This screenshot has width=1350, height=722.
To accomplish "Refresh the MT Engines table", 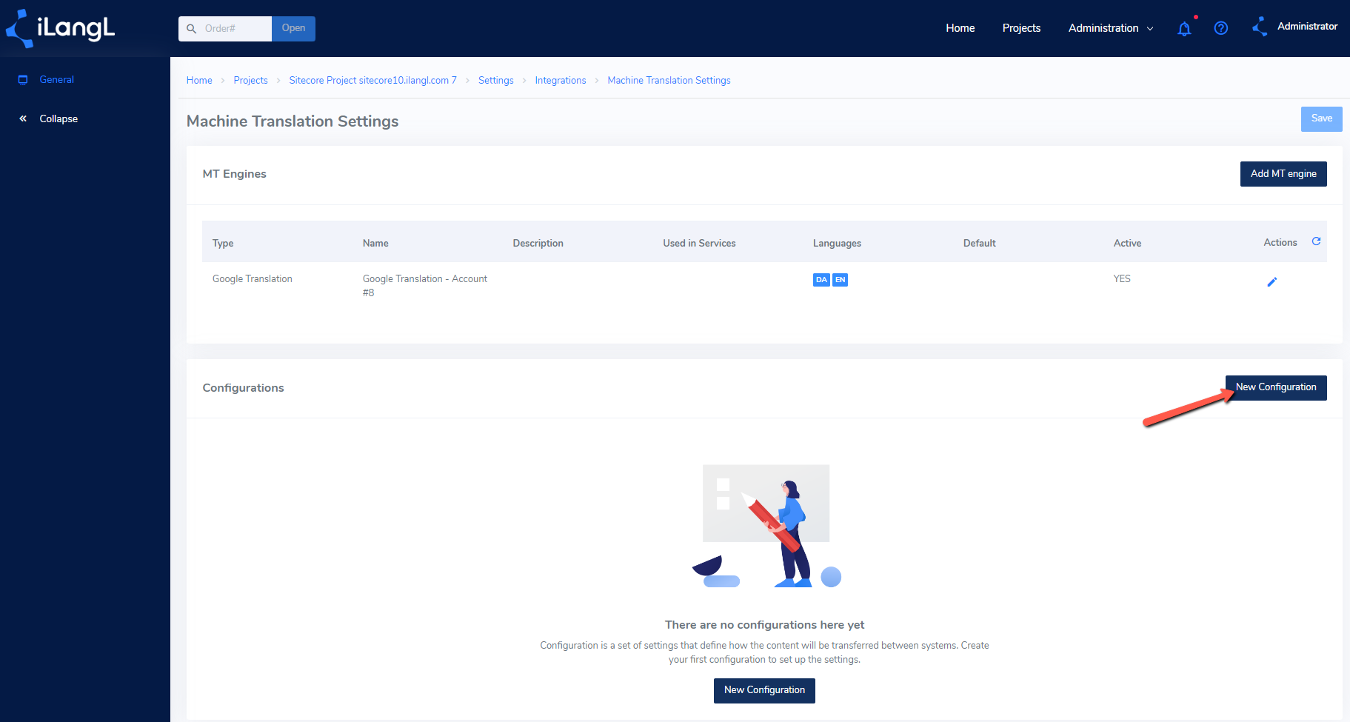I will 1316,241.
